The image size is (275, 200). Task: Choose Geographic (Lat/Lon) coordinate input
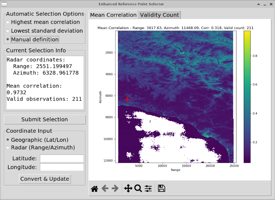click(x=37, y=140)
